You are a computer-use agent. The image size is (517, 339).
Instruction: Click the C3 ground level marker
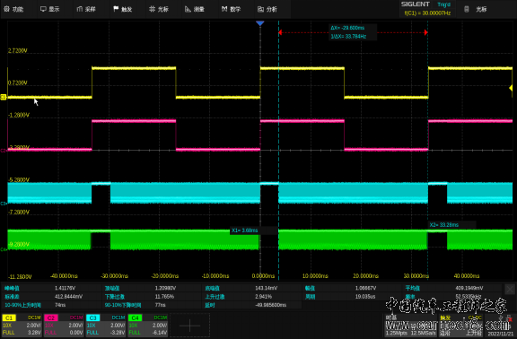[4, 204]
